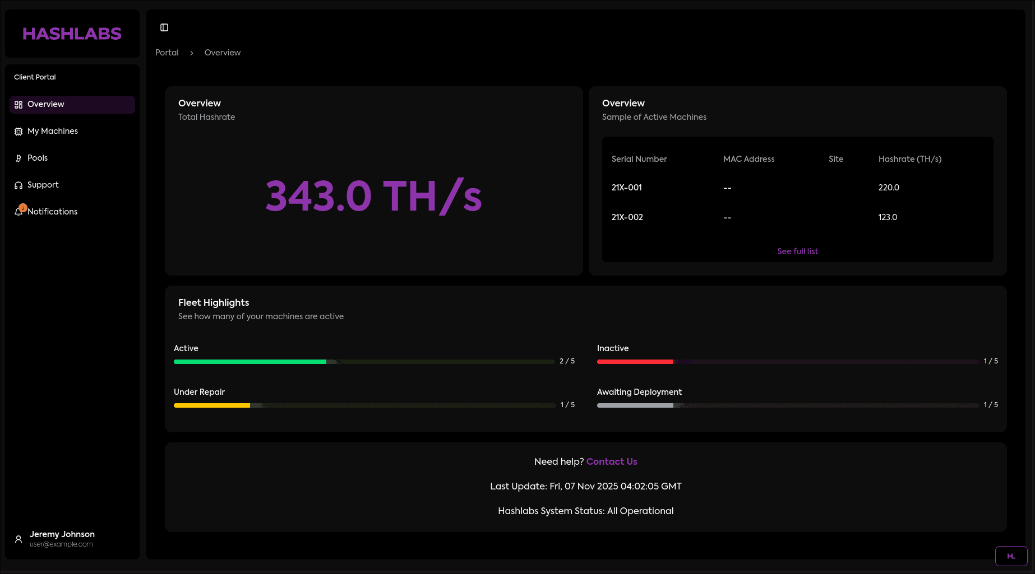Viewport: 1035px width, 574px height.
Task: Open My Machines from the sidebar icon
Action: (x=18, y=131)
